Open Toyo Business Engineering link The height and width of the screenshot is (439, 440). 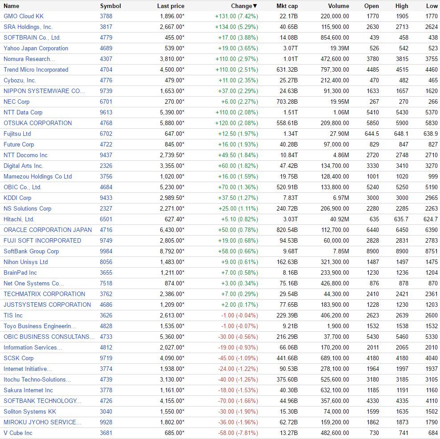[x=40, y=326]
